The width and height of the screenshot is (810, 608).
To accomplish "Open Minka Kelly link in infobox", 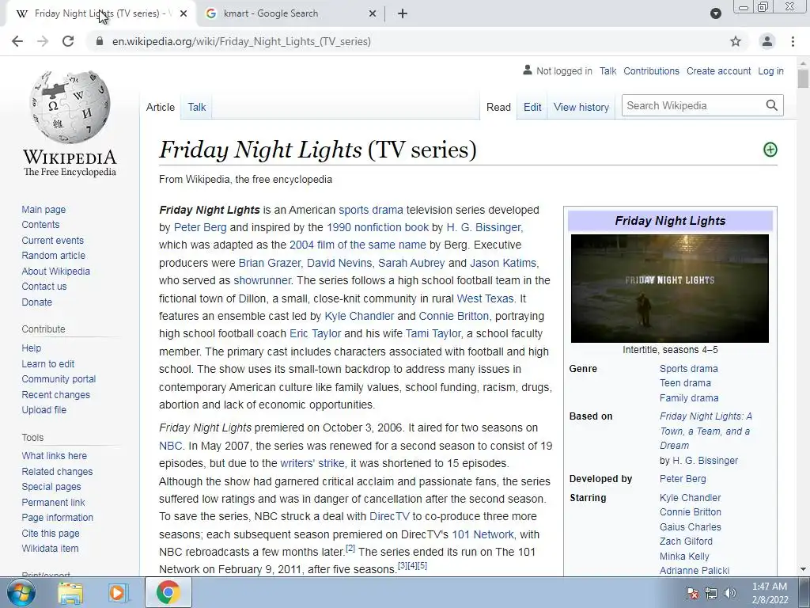I will 684,557.
